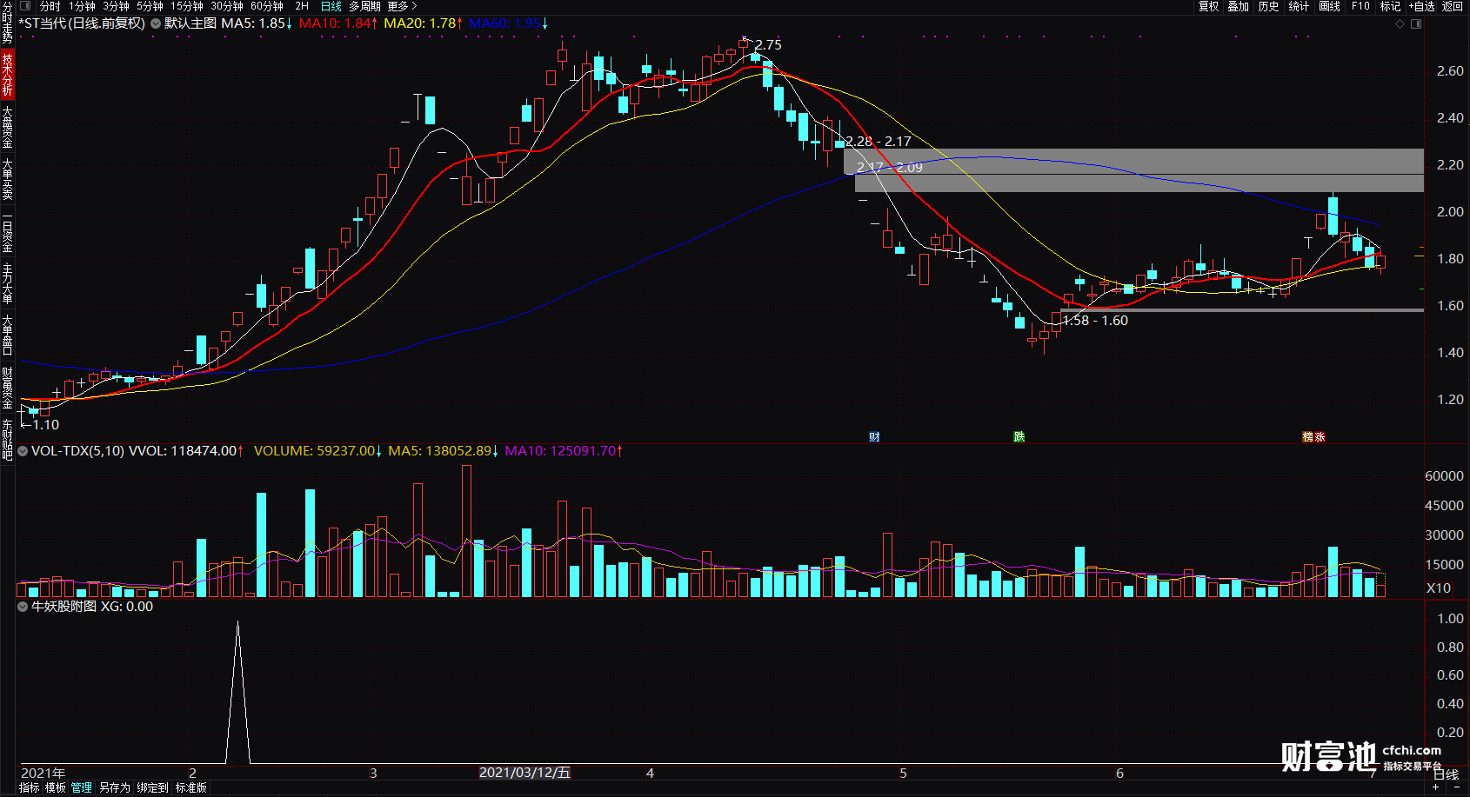Click the 牛妖股附图 XG: 0.00 label
This screenshot has width=1470, height=797.
92,607
